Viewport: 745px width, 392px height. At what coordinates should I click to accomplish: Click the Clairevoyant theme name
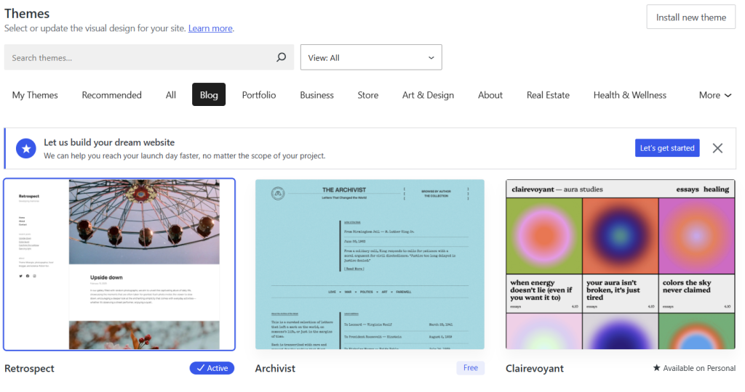[x=535, y=368]
